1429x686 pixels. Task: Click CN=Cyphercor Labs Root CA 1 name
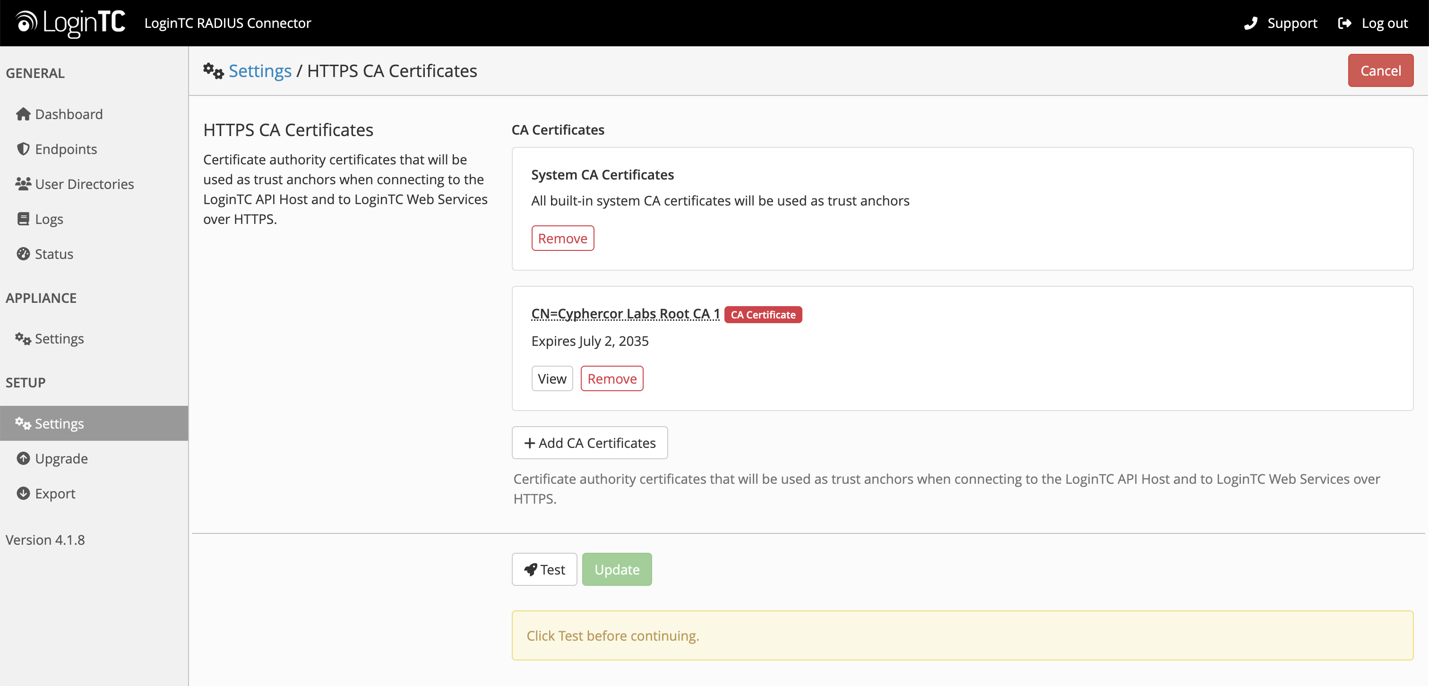pos(625,314)
